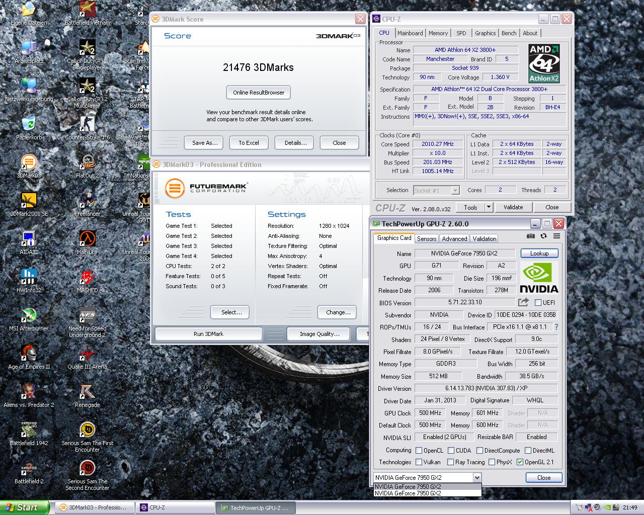Open the GPU-Z hamburger menu icon
644x515 pixels.
pos(556,236)
